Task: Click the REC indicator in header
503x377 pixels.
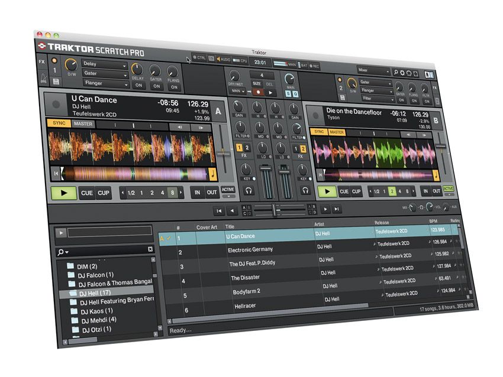Action: point(314,66)
